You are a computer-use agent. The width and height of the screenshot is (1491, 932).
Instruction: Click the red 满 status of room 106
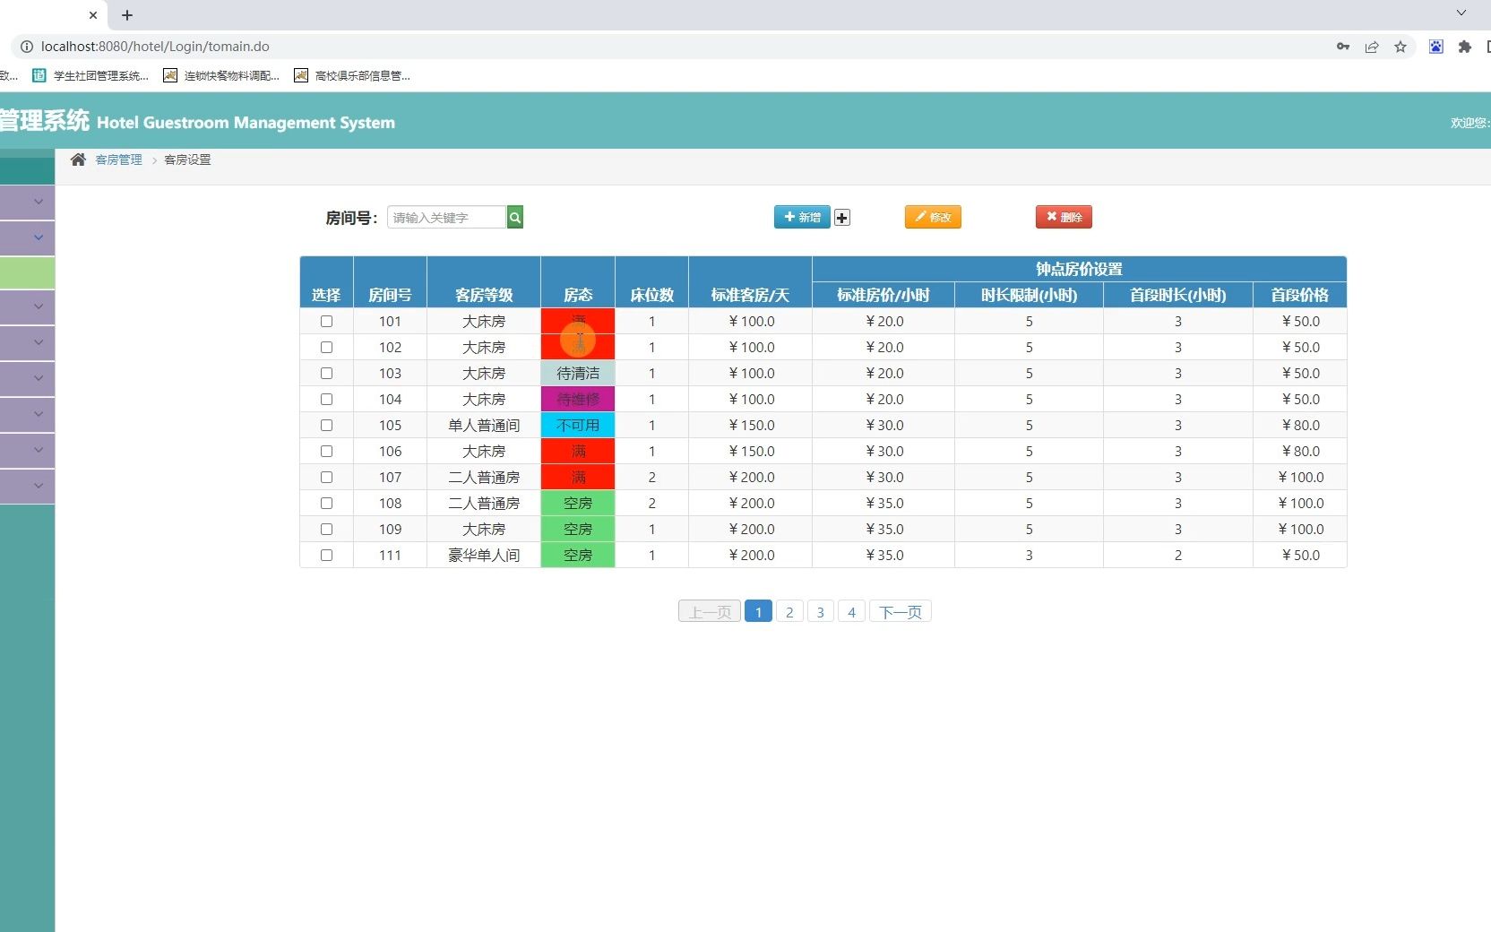click(x=578, y=451)
